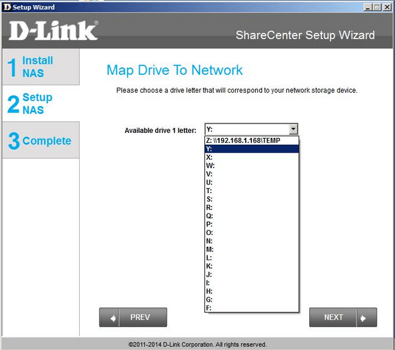Select L: drive letter option

252,258
